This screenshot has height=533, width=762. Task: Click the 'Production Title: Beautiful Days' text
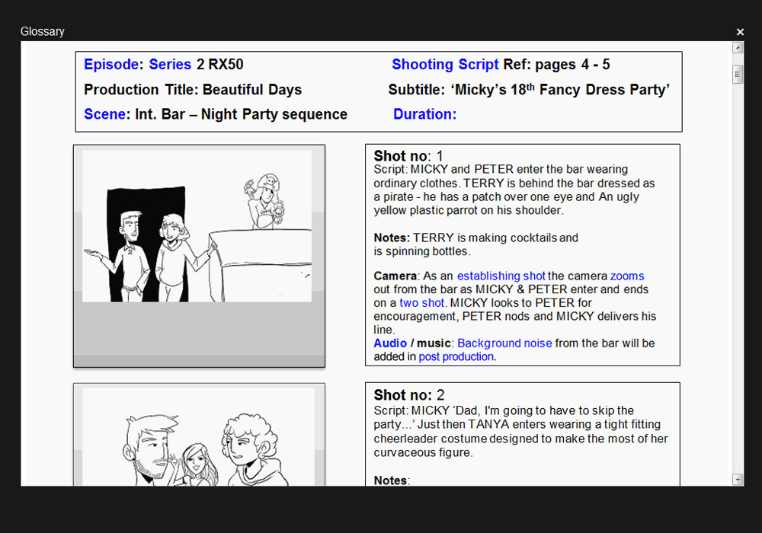point(193,90)
